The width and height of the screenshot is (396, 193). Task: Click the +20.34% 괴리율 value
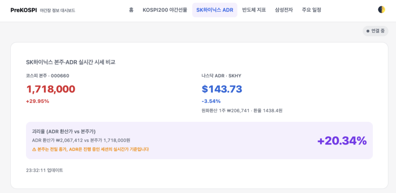pos(342,141)
